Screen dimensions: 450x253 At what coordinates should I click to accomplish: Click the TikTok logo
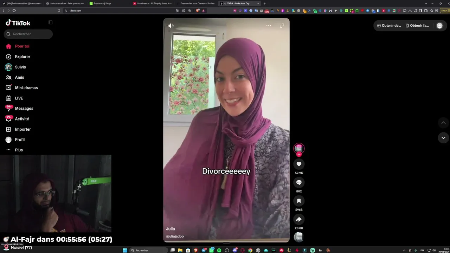click(x=18, y=23)
